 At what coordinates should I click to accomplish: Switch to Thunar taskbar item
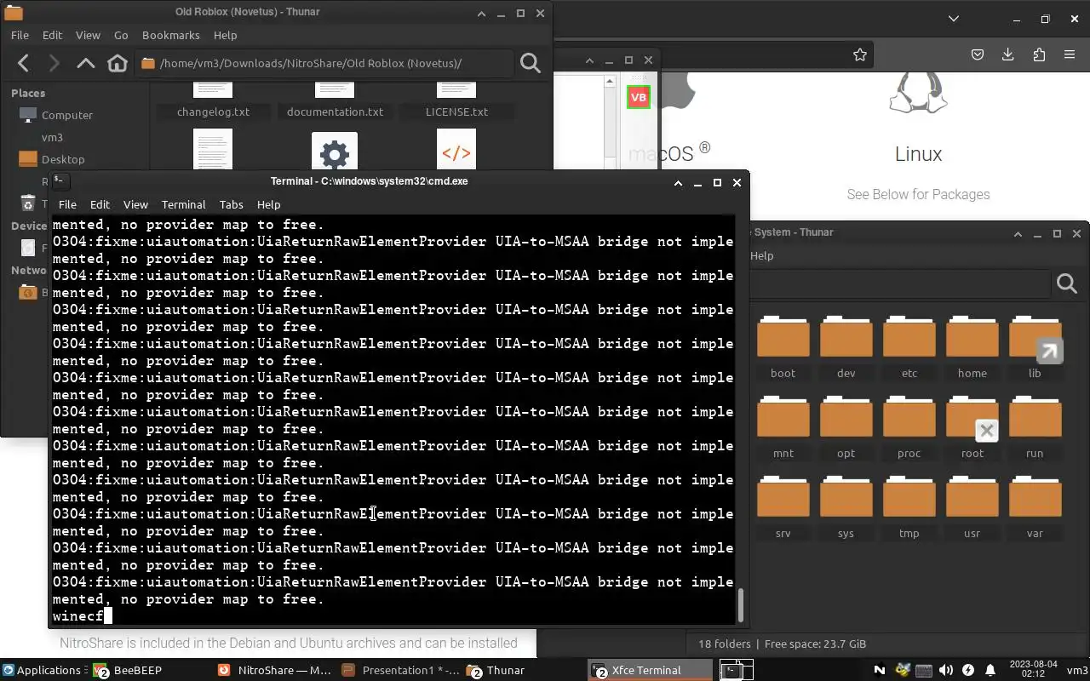(524, 670)
